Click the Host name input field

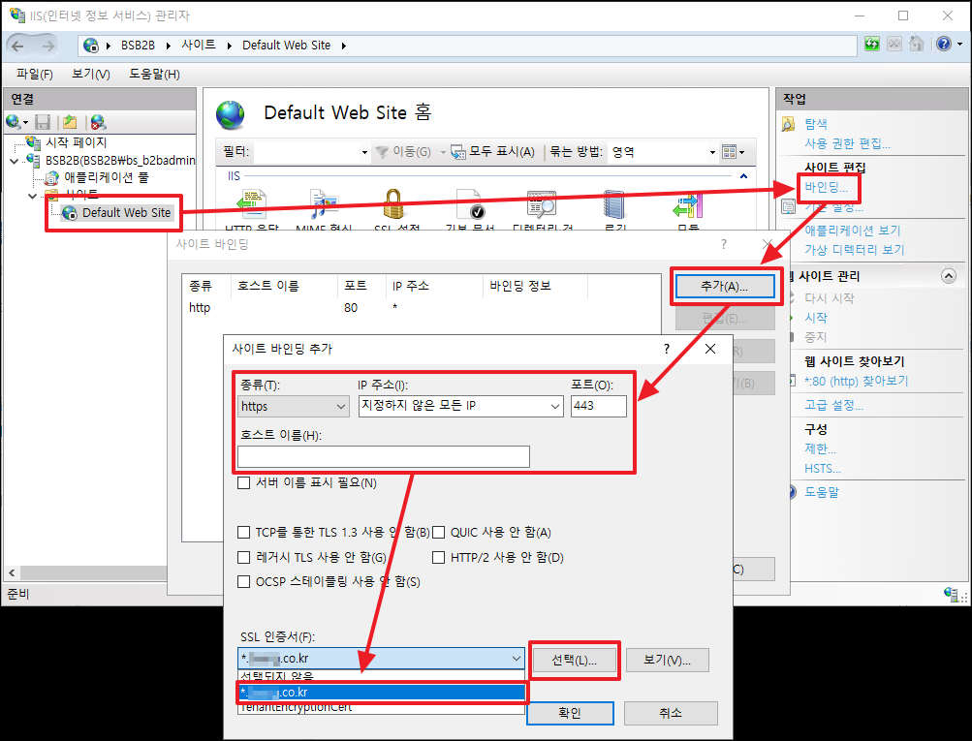click(x=384, y=456)
